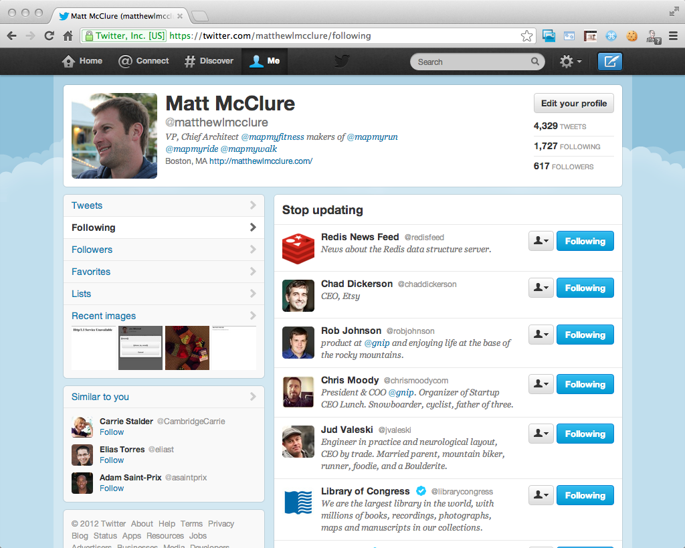The image size is (685, 548).
Task: Expand the Similar to you section
Action: coord(164,397)
